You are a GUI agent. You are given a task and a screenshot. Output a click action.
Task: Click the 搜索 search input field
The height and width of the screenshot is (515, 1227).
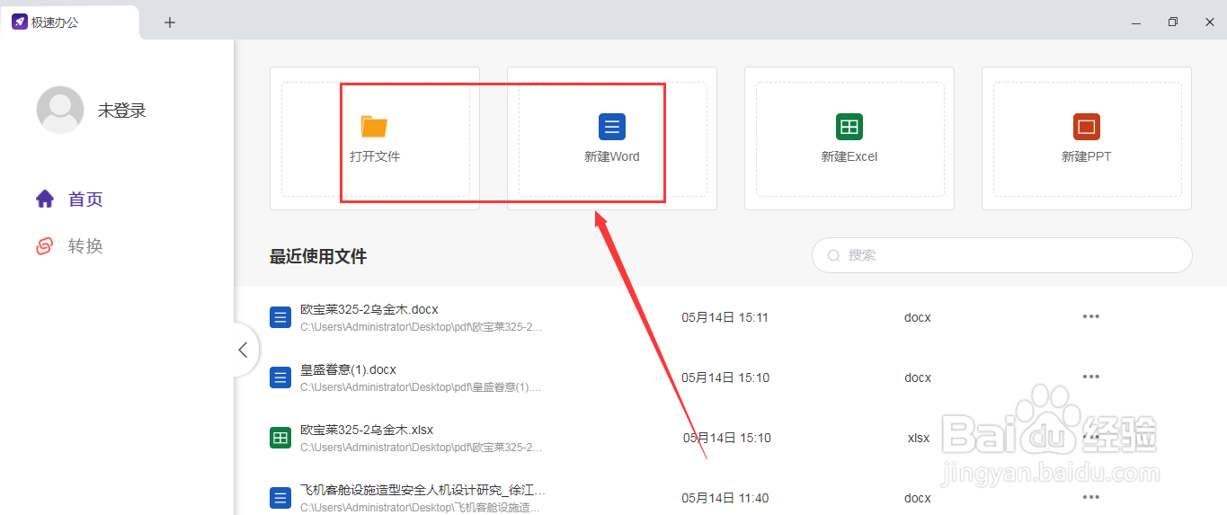[1002, 255]
